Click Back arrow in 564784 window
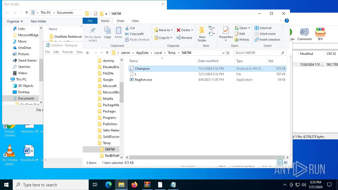This screenshot has width=338, height=190. [88, 53]
